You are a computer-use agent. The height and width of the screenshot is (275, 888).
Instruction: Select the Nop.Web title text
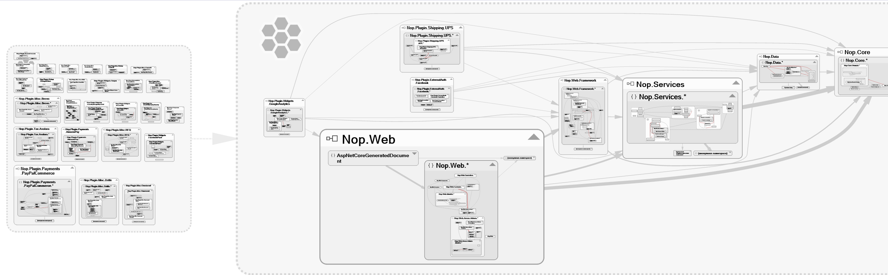coord(368,140)
